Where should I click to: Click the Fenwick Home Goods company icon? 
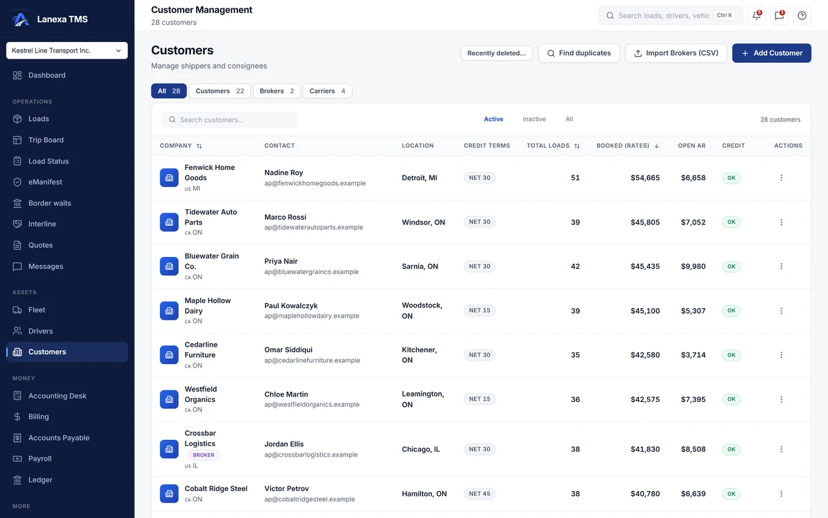pos(169,178)
